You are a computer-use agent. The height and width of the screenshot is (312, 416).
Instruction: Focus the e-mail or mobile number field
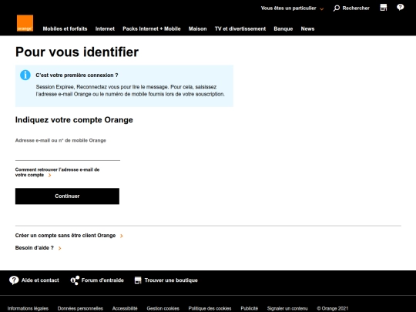pos(68,154)
